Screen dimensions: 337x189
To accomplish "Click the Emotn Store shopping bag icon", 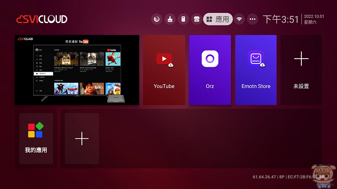I will 256,59.
